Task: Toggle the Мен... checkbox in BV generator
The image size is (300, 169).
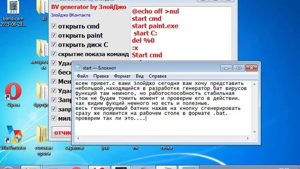Action: coord(54,81)
